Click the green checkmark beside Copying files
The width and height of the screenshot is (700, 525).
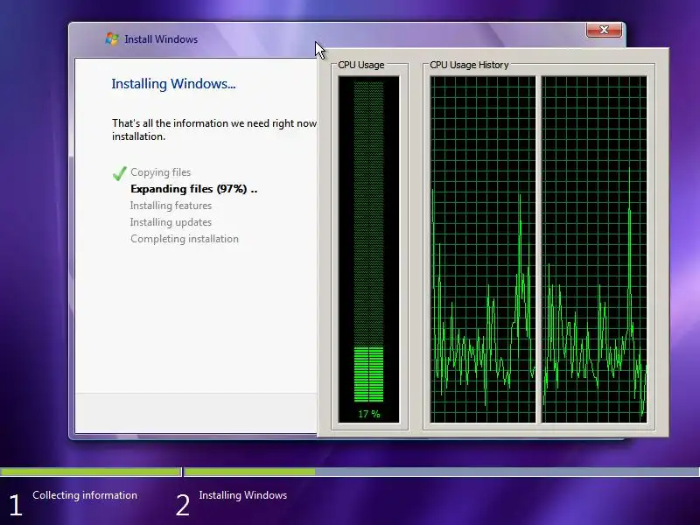(120, 172)
